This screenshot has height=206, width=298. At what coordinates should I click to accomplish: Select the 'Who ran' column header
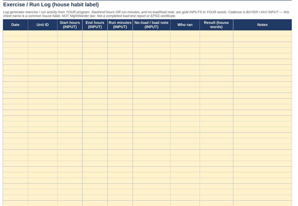pyautogui.click(x=185, y=25)
